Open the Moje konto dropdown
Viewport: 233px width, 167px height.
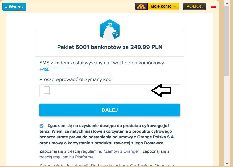(163, 6)
